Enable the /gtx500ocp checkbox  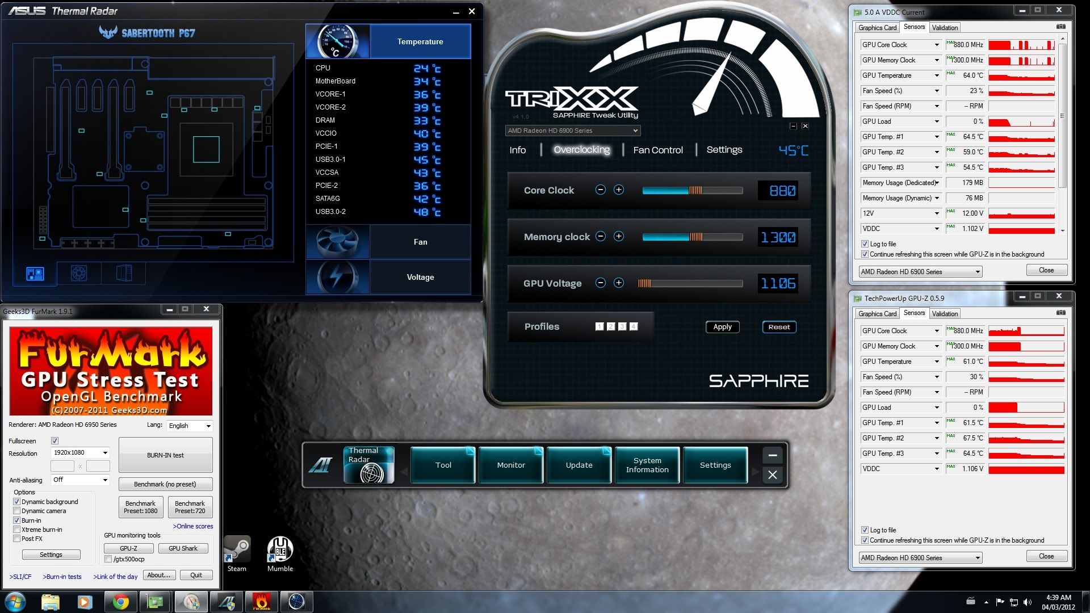108,559
